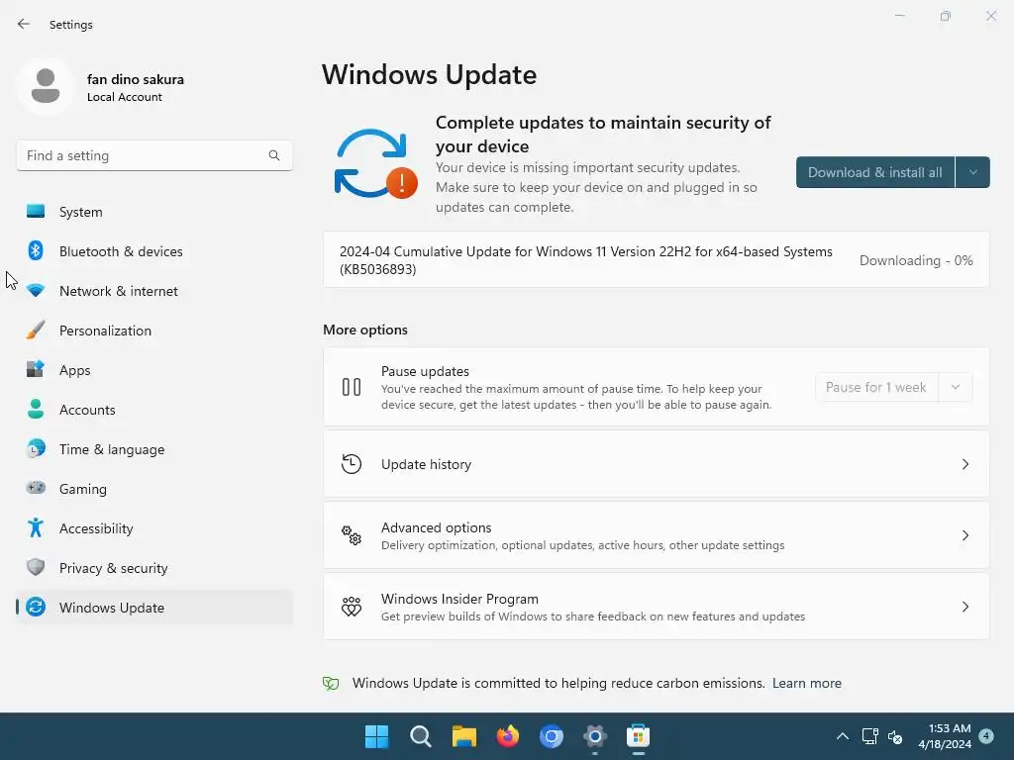Open the fan dino sakura account name
1014x760 pixels.
coord(135,79)
